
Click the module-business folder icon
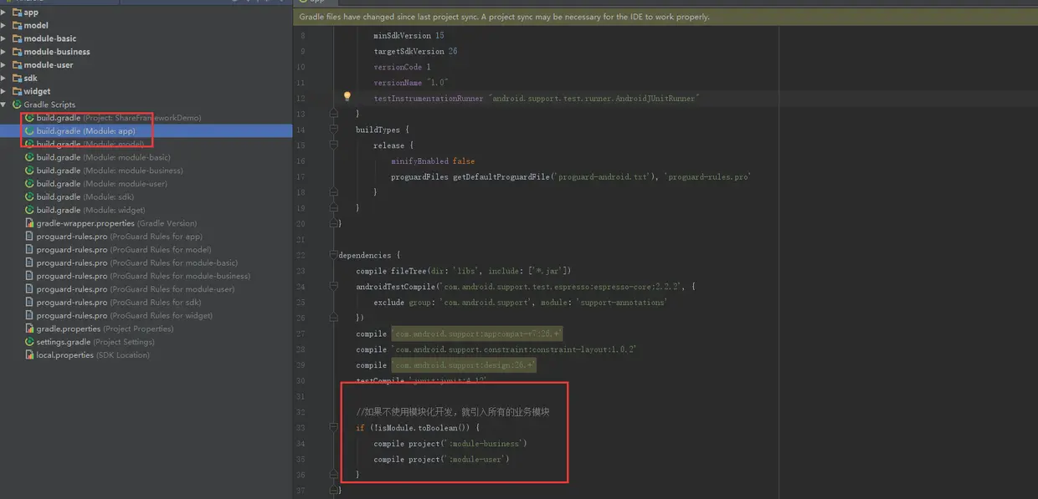pyautogui.click(x=17, y=52)
